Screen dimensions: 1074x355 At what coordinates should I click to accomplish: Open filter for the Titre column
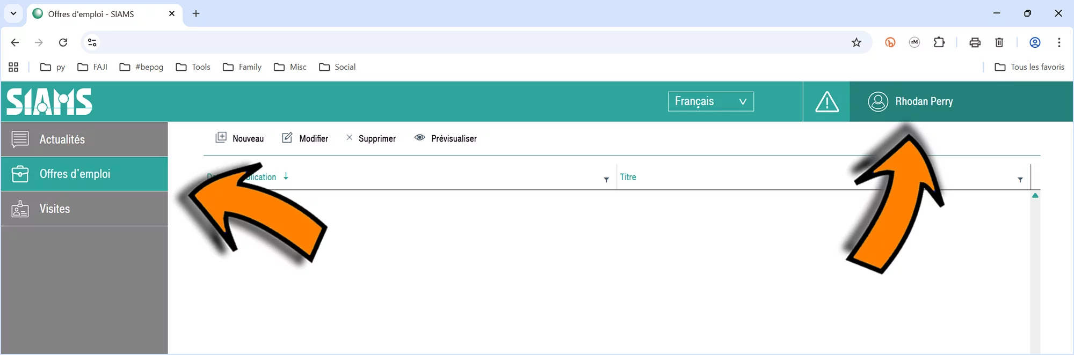[x=1020, y=180]
